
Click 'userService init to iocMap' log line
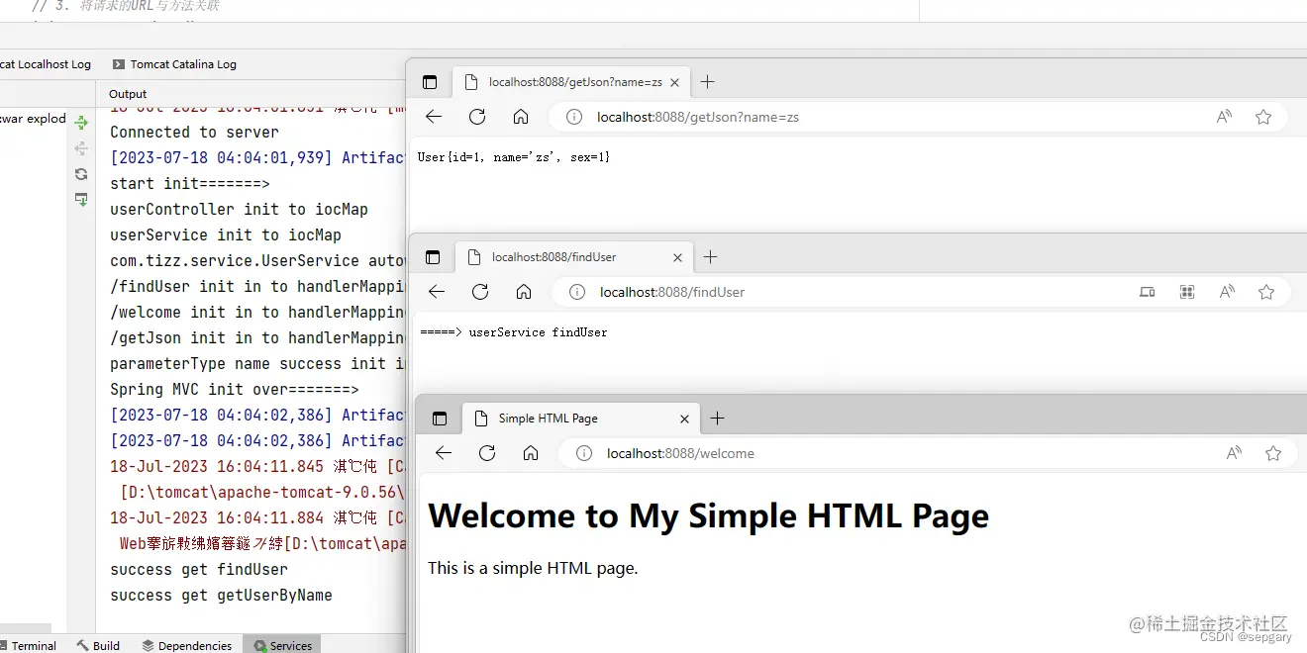pos(226,234)
